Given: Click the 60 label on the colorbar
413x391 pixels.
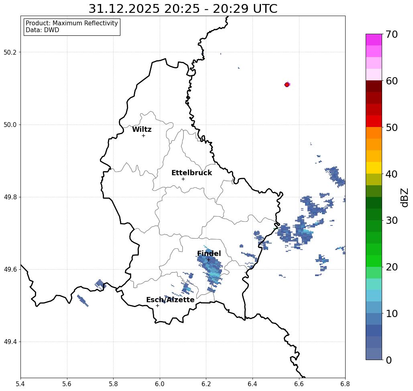Looking at the screenshot, I should [391, 81].
